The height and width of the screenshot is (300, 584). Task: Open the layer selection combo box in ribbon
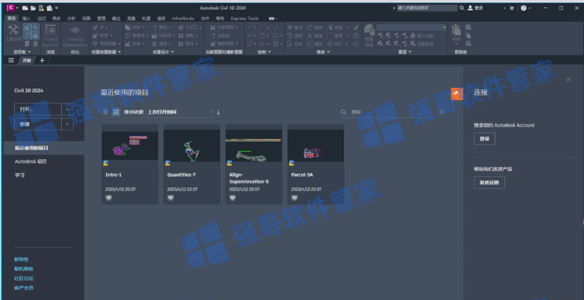click(x=411, y=27)
